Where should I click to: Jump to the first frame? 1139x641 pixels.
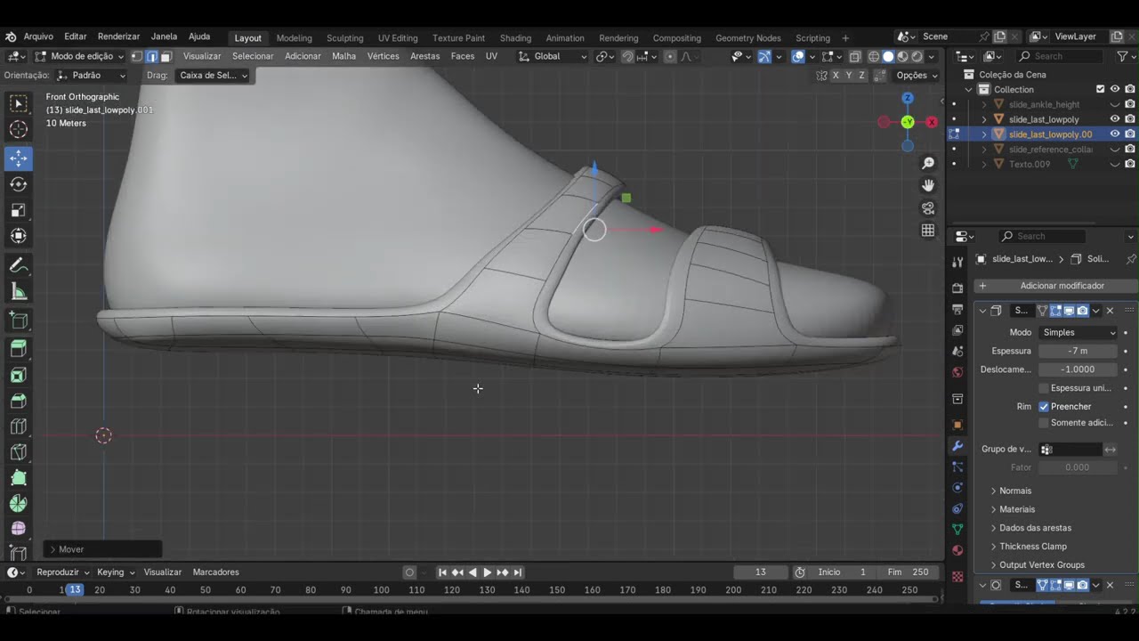442,572
